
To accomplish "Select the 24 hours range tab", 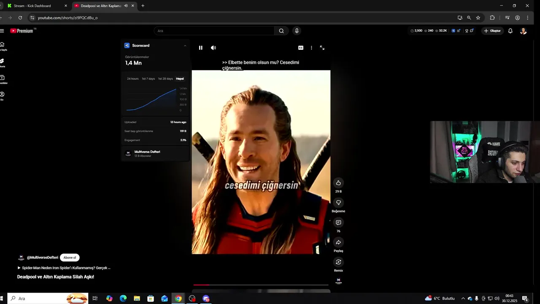I will (133, 79).
